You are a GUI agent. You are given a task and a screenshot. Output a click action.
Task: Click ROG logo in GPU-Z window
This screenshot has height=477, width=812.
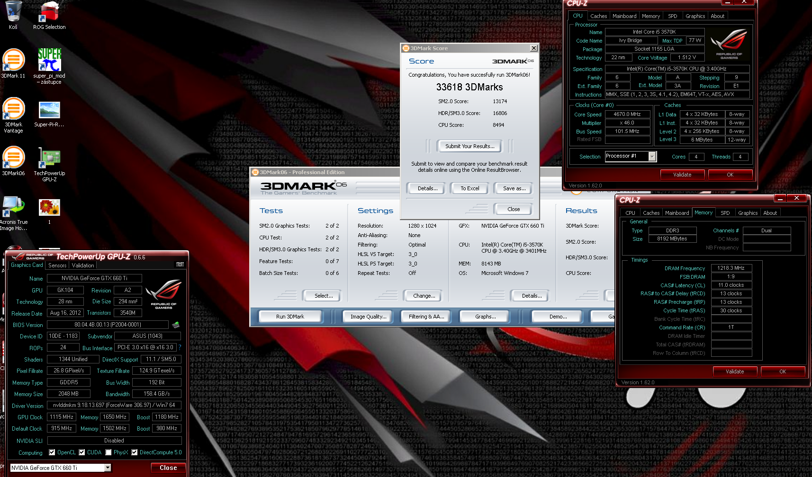(x=163, y=294)
